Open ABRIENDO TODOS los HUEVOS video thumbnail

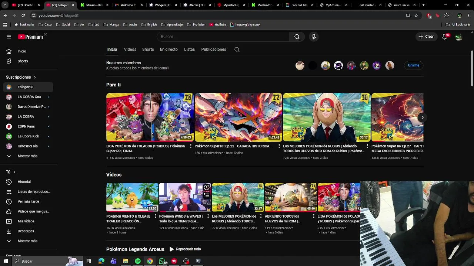click(x=291, y=197)
